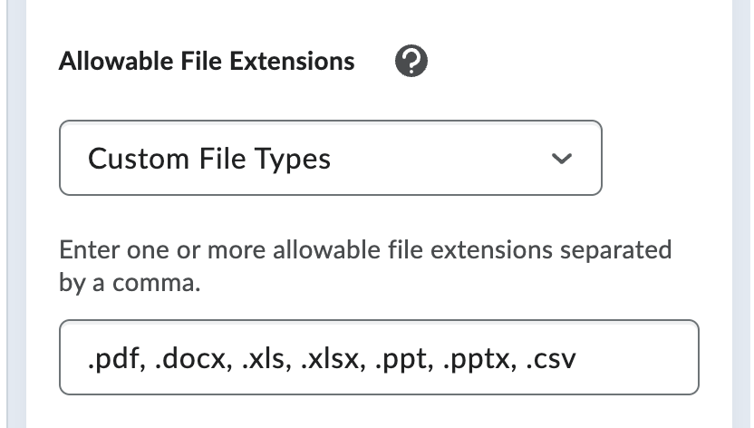Open help for Allowable File Extensions

pos(411,61)
